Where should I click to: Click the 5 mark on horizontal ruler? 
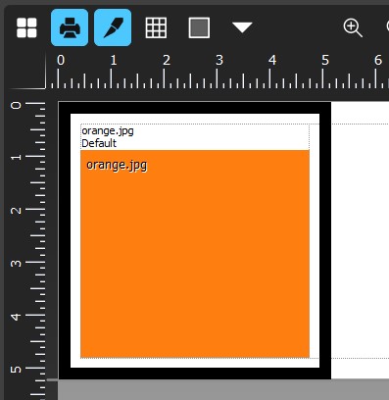click(325, 60)
